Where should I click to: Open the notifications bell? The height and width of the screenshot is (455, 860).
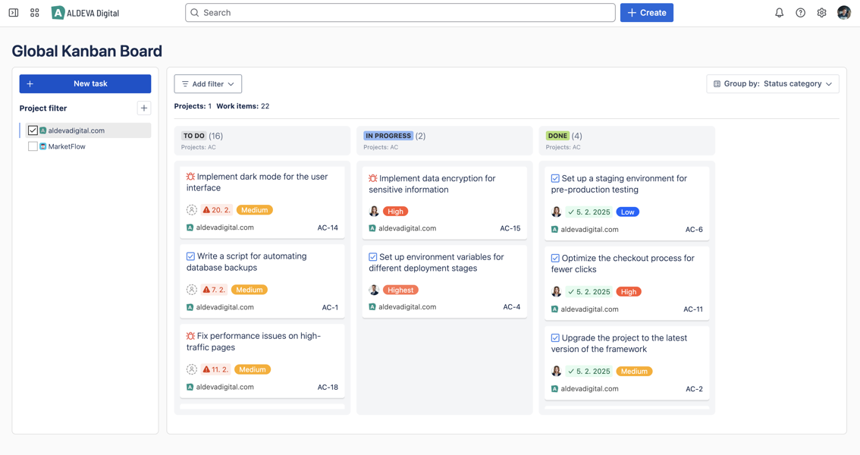click(779, 13)
